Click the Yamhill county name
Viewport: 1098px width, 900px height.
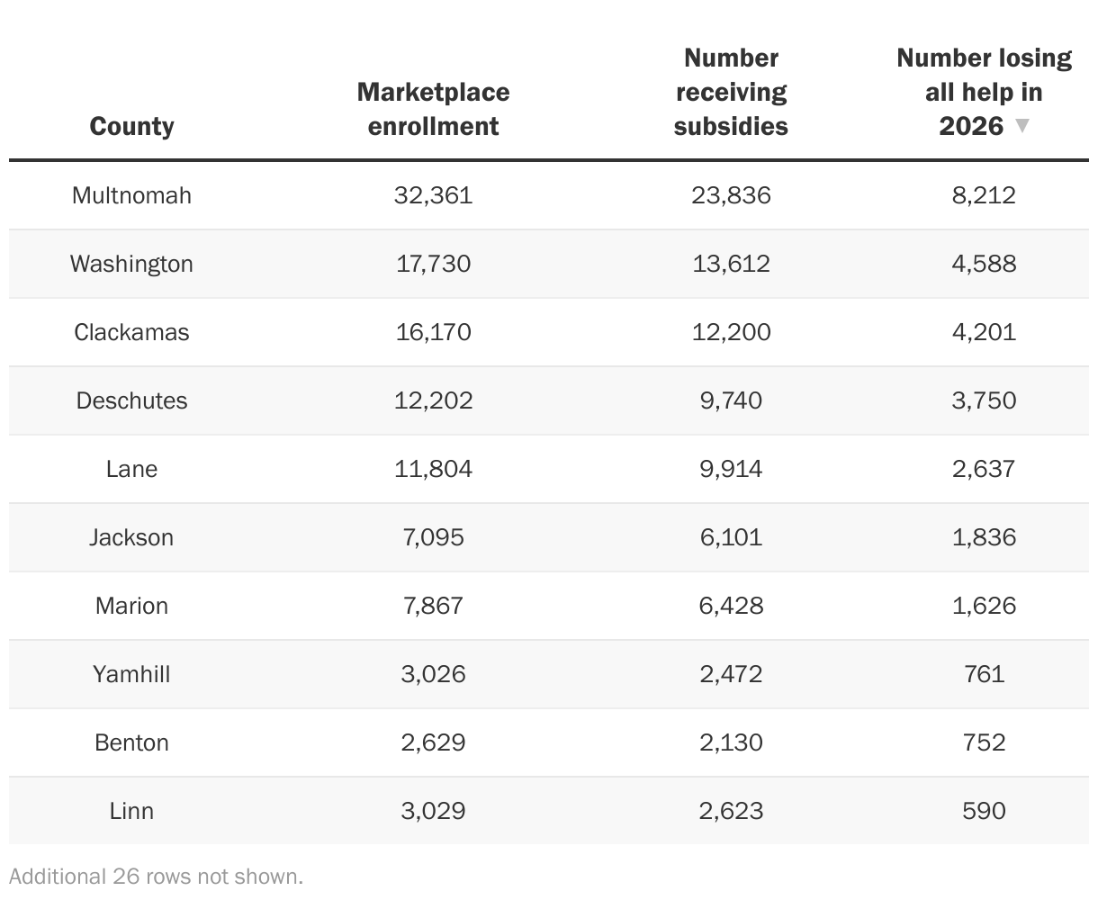point(131,674)
